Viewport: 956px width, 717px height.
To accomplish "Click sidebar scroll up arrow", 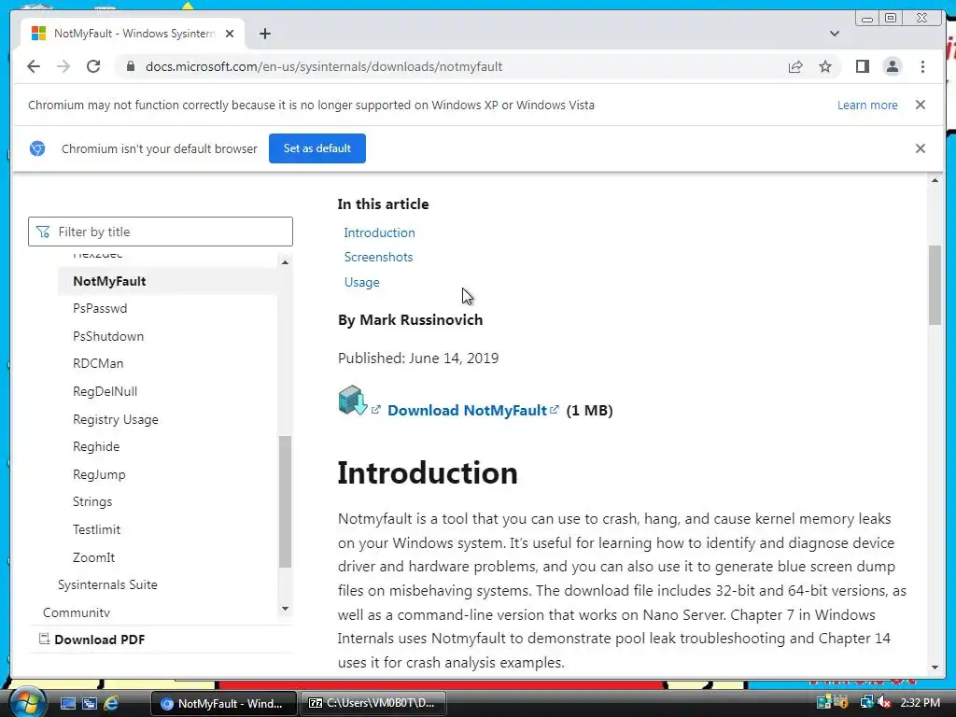I will 285,262.
